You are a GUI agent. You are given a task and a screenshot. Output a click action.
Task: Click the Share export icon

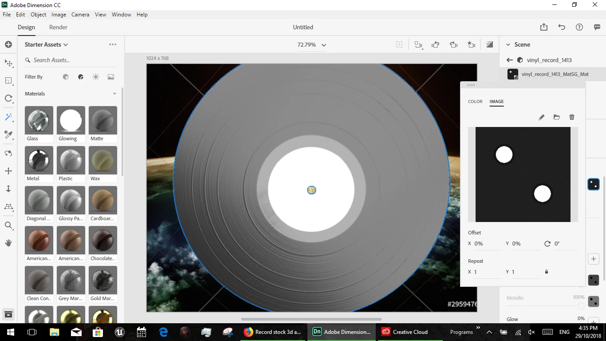coord(544,27)
